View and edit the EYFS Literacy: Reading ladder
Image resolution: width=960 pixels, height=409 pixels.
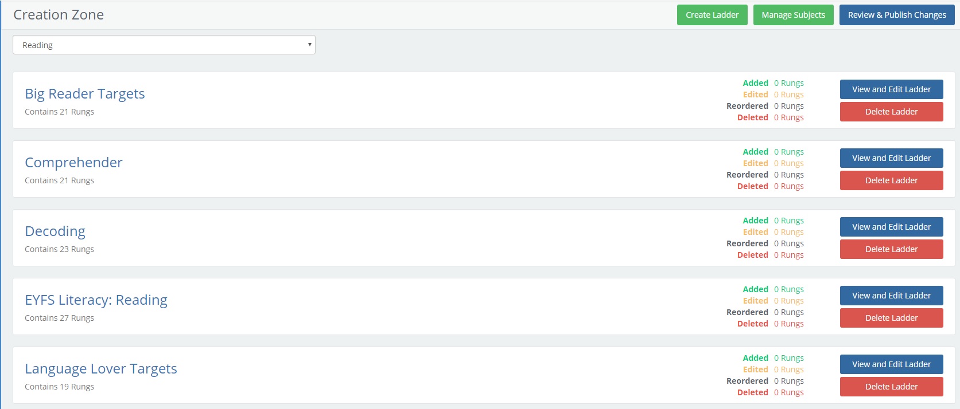[x=891, y=296]
